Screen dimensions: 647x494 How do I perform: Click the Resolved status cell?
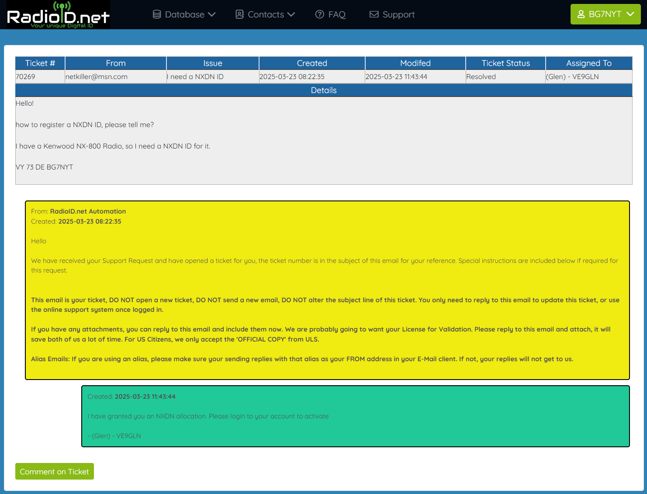pyautogui.click(x=481, y=77)
